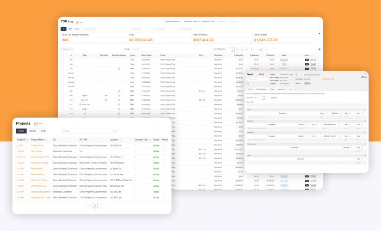The width and height of the screenshot is (381, 231).
Task: Open the Phoenix Plaza project link
Action: click(37, 174)
